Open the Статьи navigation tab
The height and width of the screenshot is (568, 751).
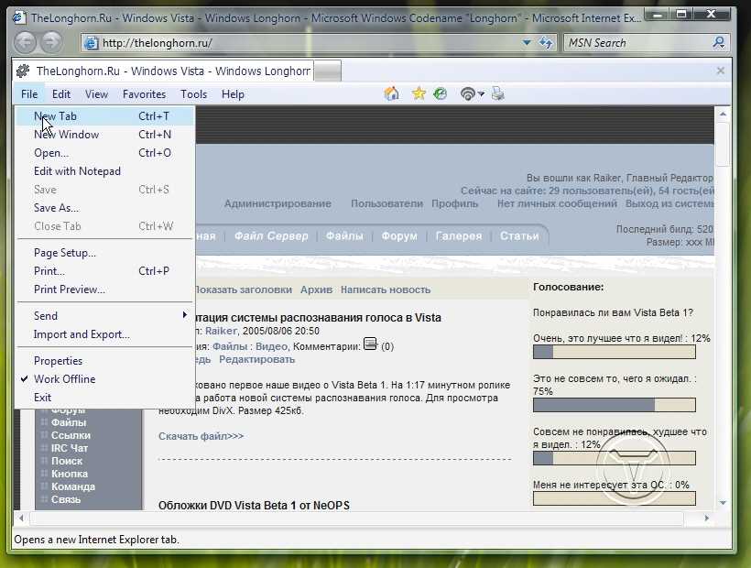pos(519,236)
